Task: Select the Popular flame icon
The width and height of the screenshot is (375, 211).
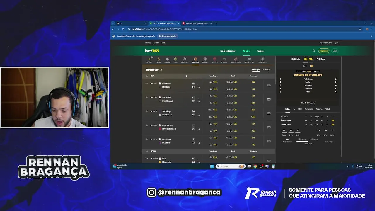Action: (x=158, y=60)
